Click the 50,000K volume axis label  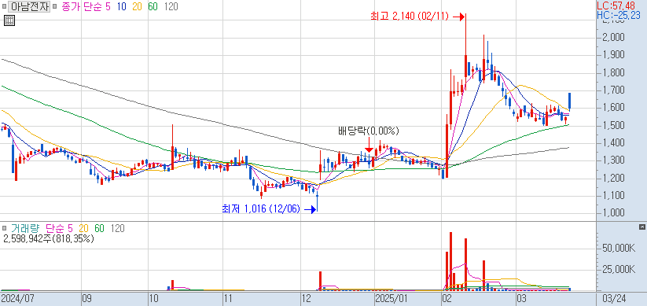[x=618, y=248]
